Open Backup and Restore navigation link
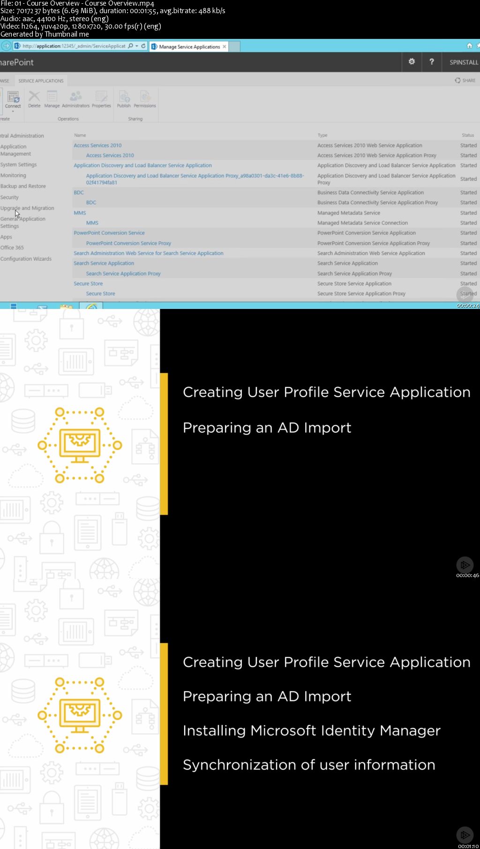480x849 pixels. [x=23, y=186]
